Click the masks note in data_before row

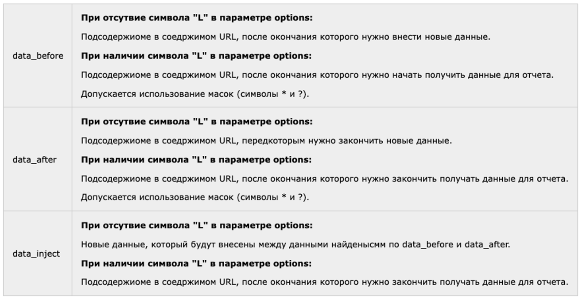[194, 94]
